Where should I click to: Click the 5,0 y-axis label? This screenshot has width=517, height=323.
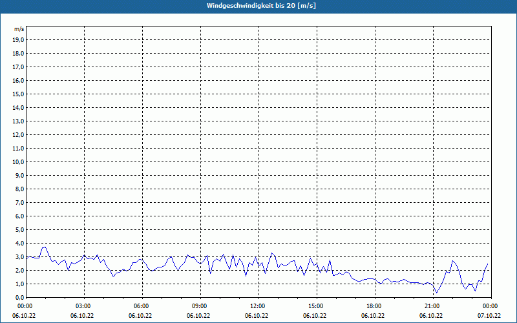(21, 230)
